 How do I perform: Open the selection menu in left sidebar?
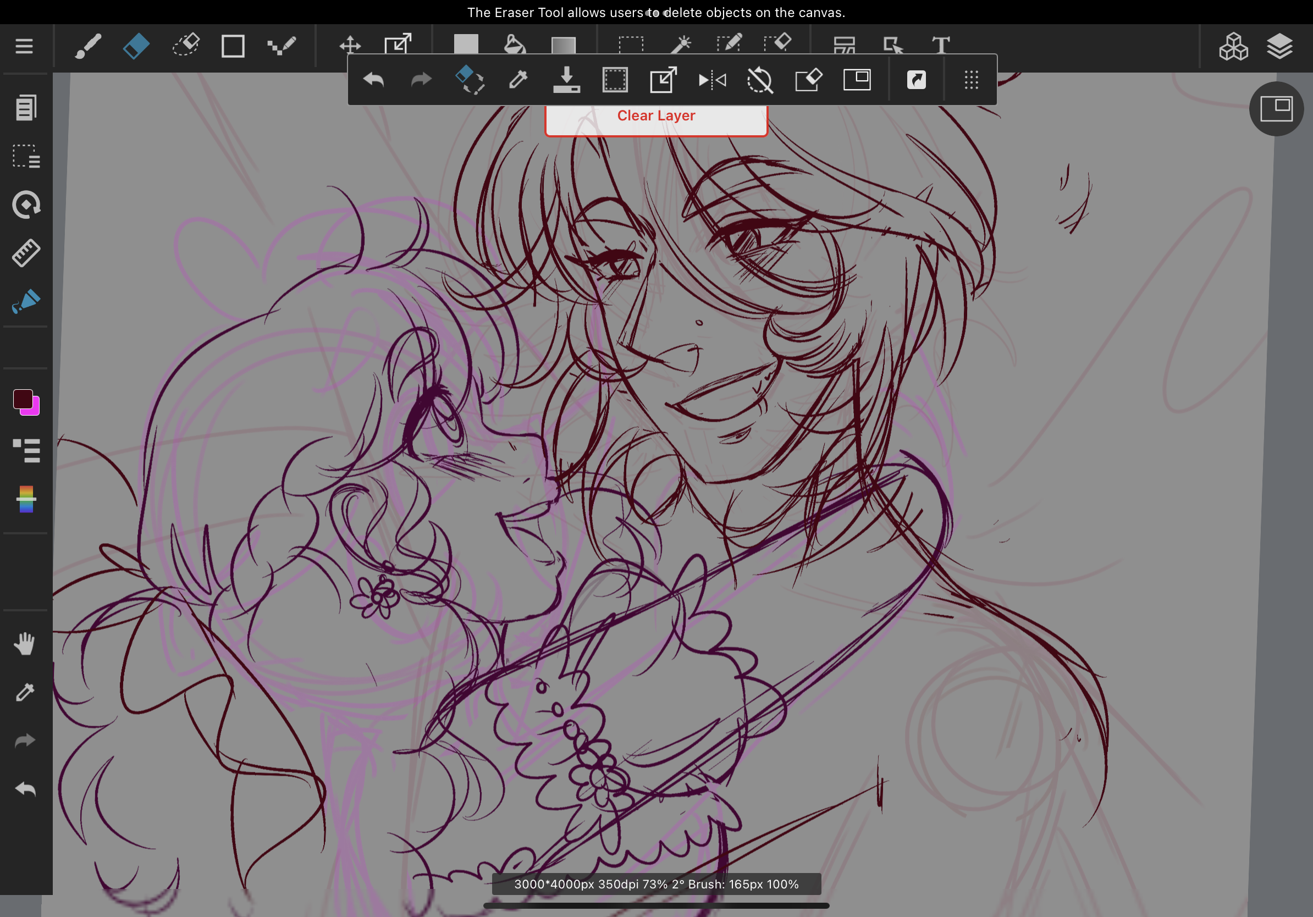tap(26, 156)
